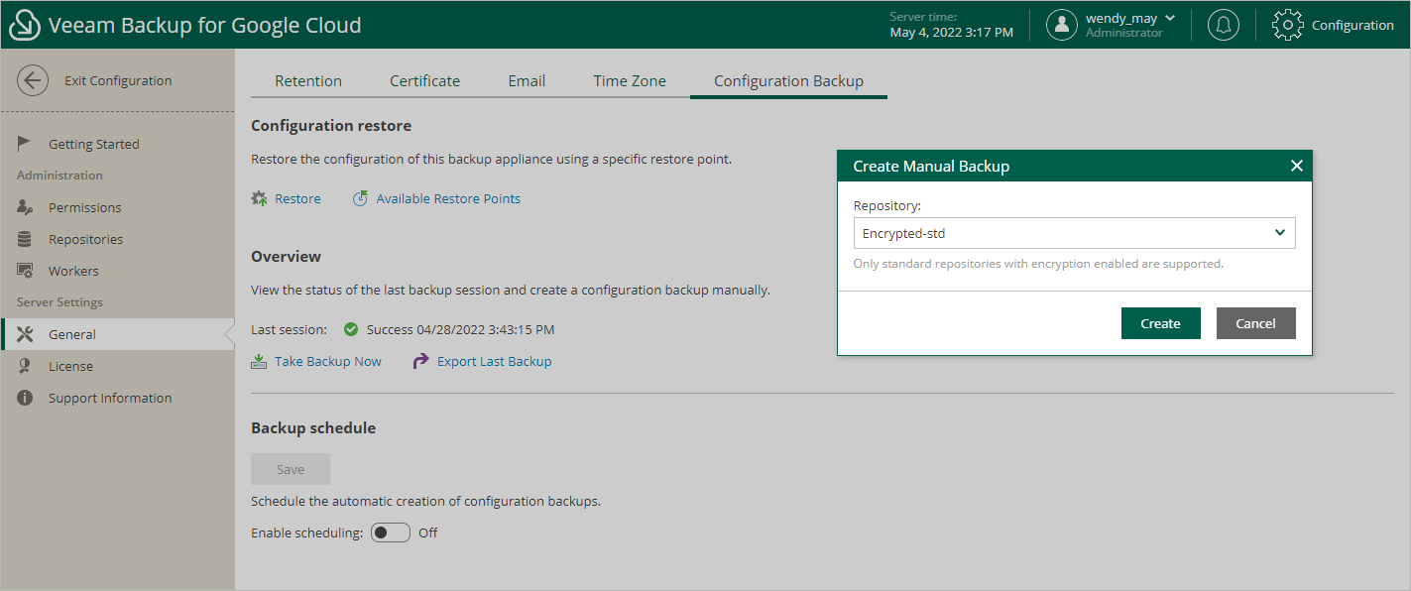1411x591 pixels.
Task: Switch to the Time Zone tab
Action: point(630,81)
